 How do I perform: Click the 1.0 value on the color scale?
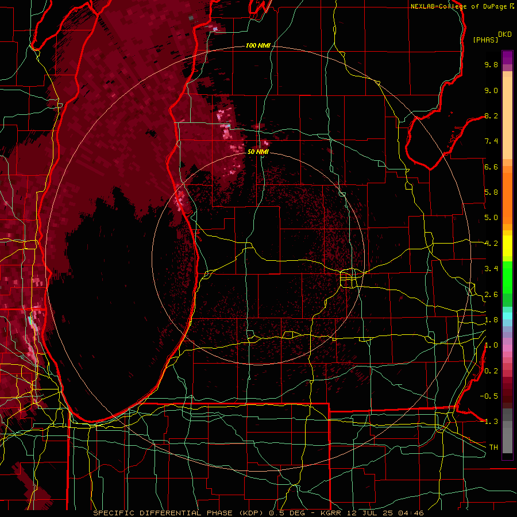click(491, 345)
